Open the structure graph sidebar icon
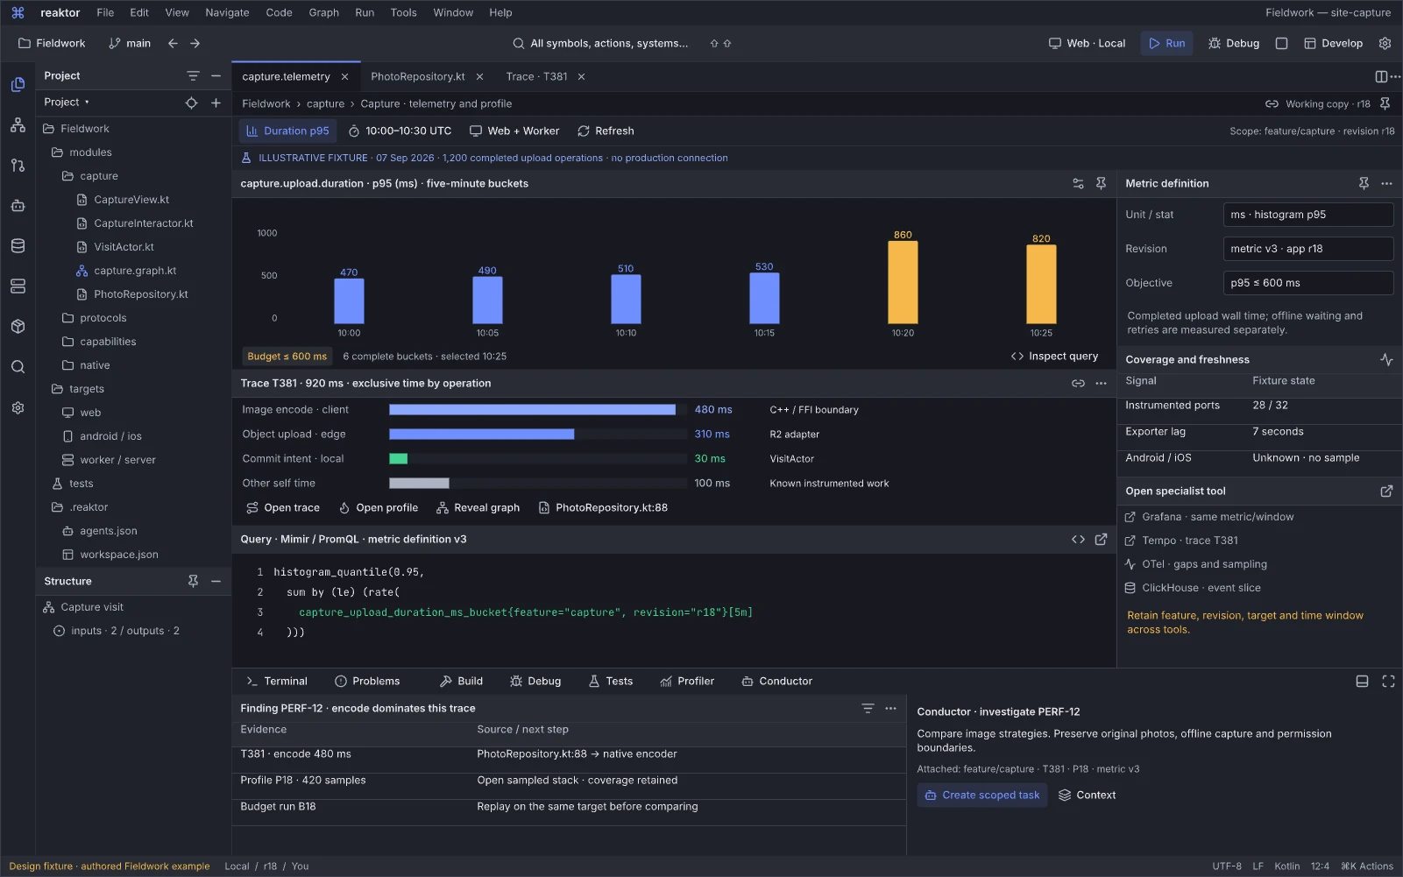 click(x=18, y=125)
